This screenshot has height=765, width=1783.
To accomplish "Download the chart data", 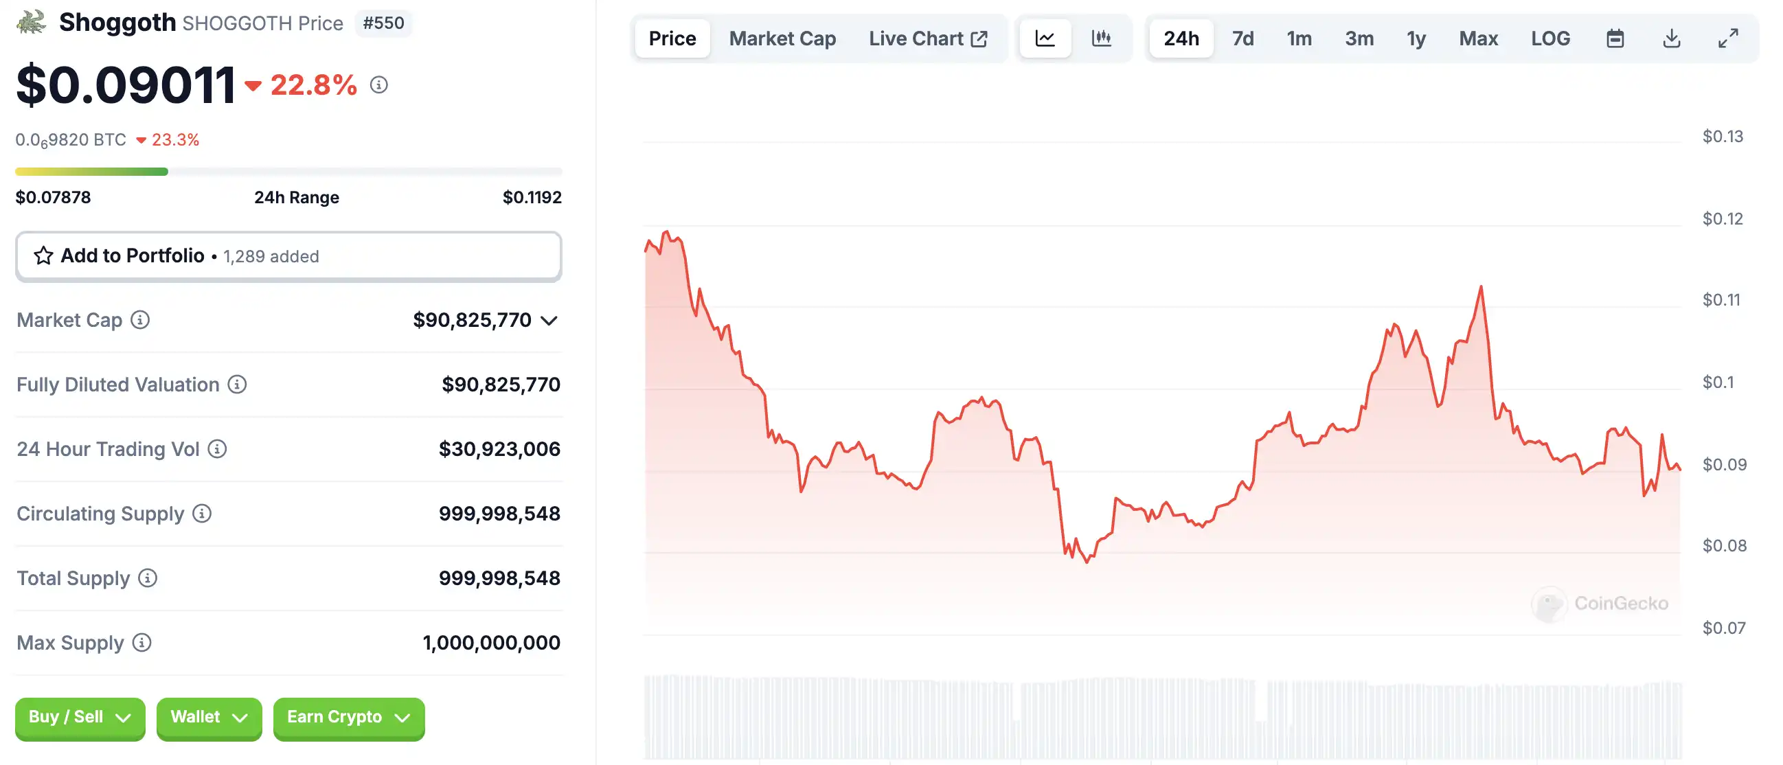I will 1671,38.
